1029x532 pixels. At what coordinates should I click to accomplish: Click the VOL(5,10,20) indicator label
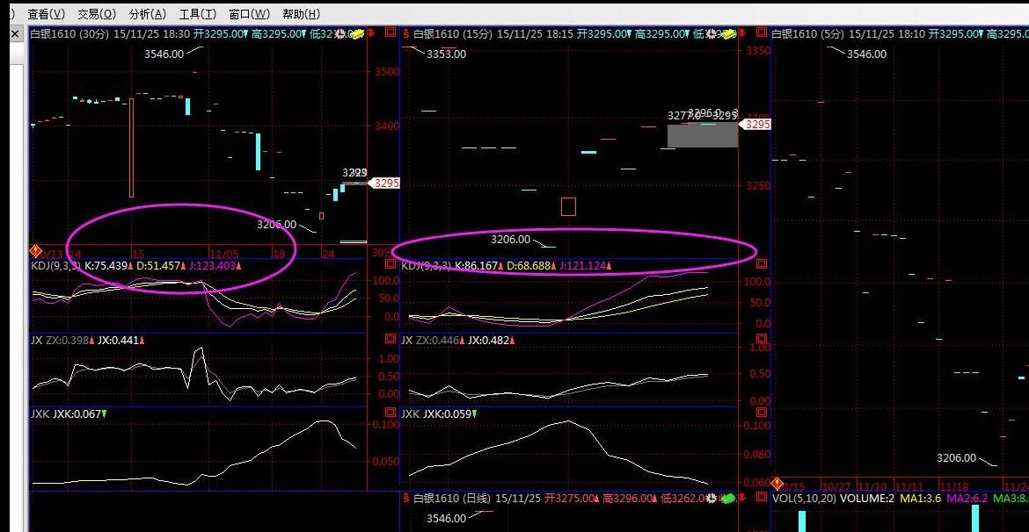803,498
